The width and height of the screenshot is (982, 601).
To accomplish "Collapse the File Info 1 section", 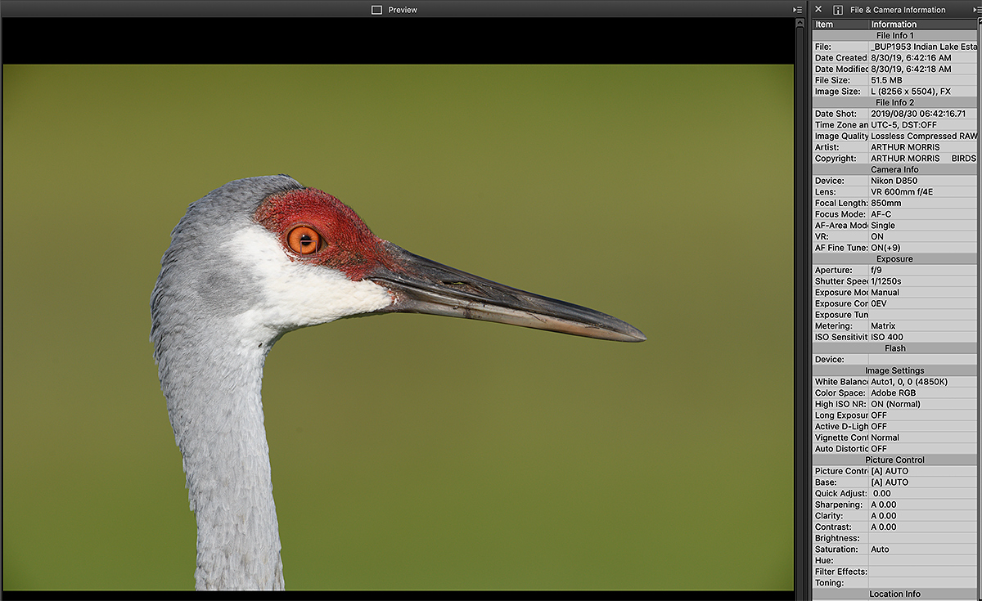I will pos(894,36).
